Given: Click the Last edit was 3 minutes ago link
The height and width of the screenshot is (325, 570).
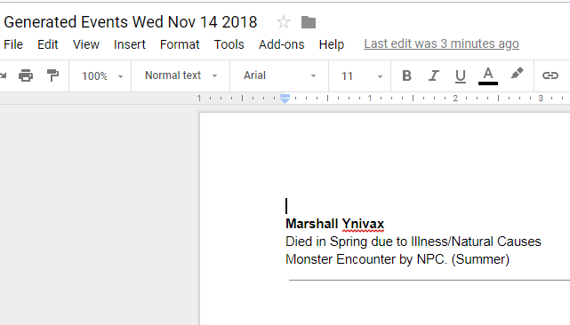Looking at the screenshot, I should coord(441,44).
